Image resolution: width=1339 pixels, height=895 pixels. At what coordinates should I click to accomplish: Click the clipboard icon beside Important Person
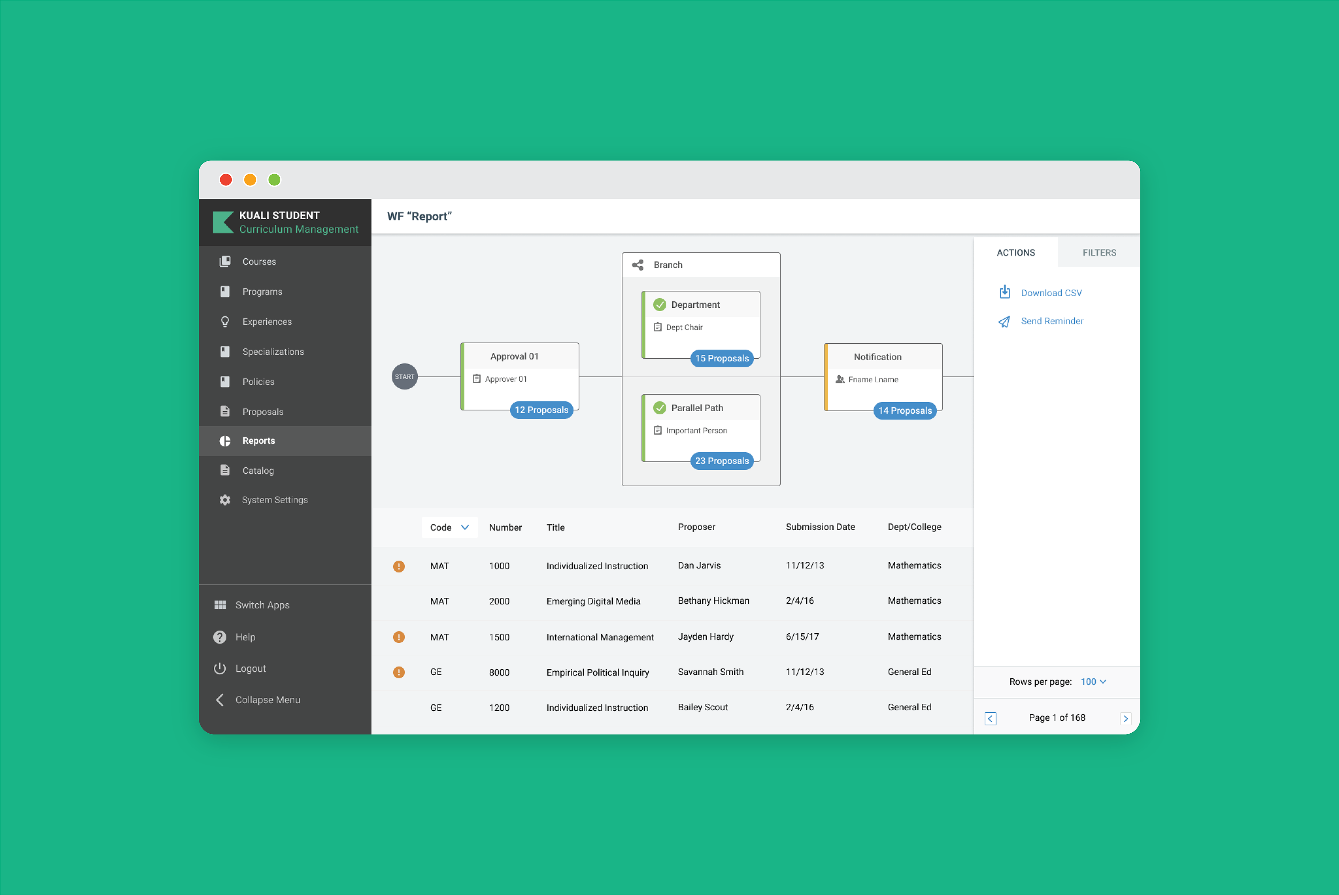click(657, 430)
